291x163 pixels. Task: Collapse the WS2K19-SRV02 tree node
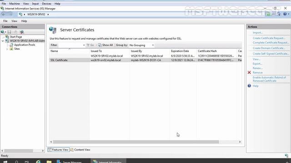[x=3, y=41]
